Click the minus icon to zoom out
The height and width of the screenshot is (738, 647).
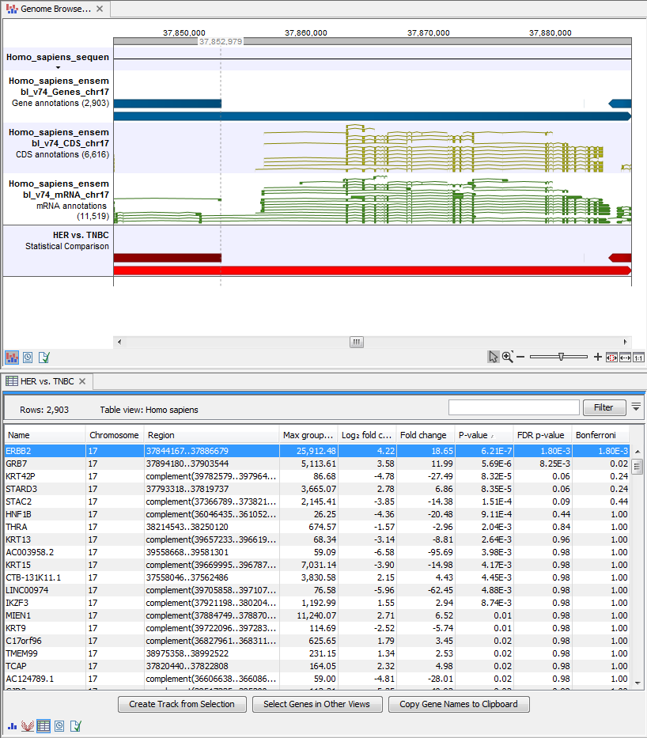pyautogui.click(x=520, y=357)
